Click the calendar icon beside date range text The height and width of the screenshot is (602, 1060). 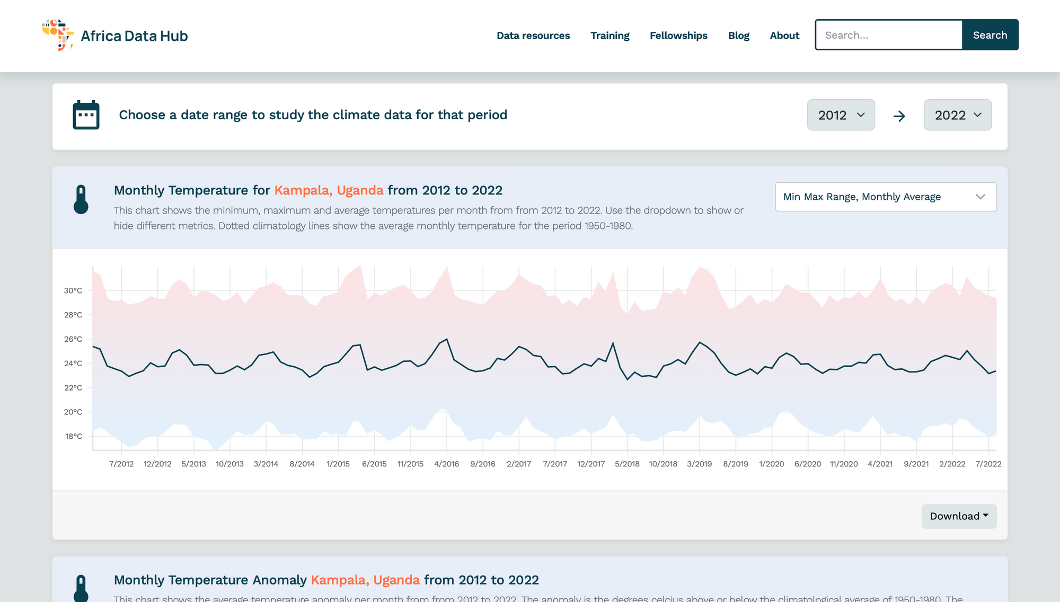click(86, 114)
